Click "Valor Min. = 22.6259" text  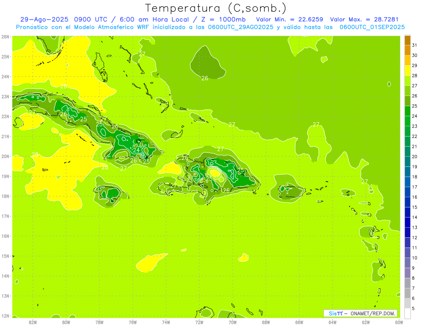[x=290, y=19]
